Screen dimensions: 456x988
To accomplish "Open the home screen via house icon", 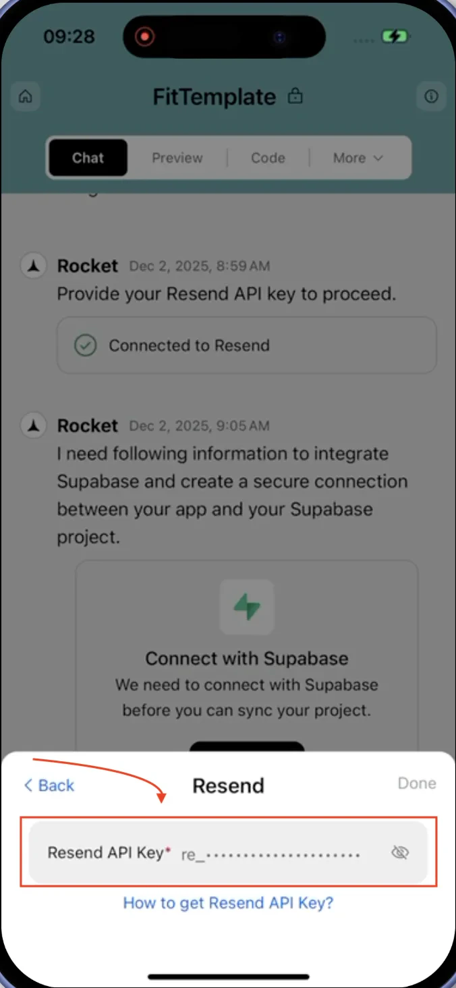I will tap(25, 97).
